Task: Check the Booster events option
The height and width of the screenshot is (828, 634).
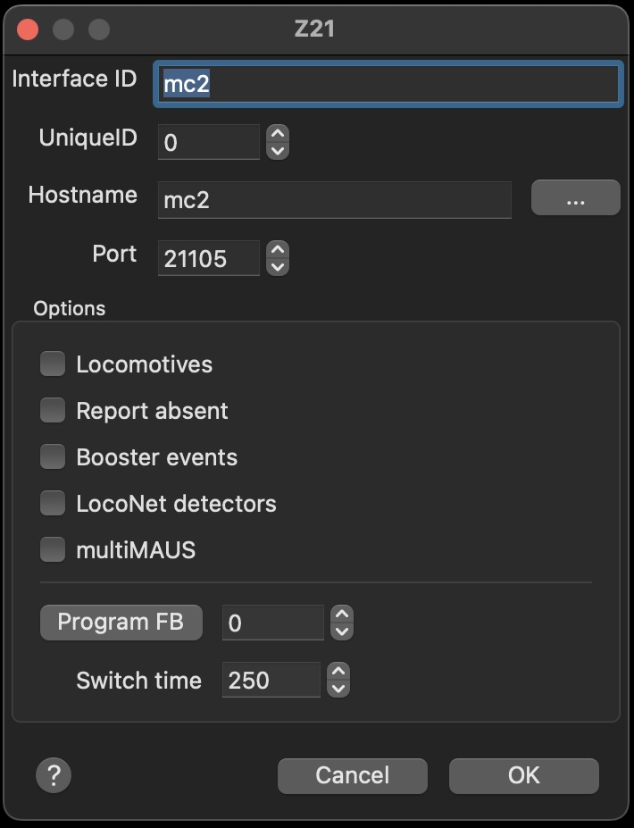Action: [x=53, y=456]
